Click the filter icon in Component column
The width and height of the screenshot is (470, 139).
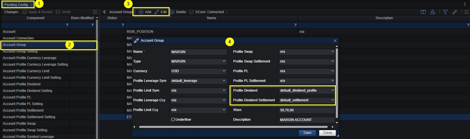click(x=67, y=25)
